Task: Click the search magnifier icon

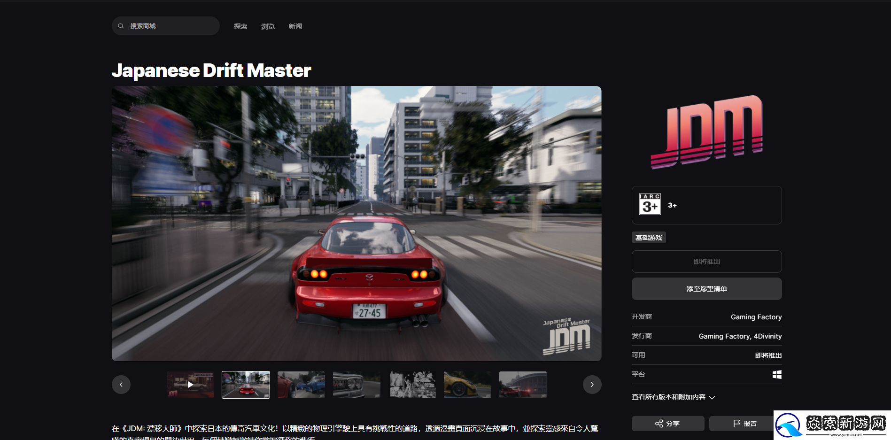Action: tap(121, 26)
